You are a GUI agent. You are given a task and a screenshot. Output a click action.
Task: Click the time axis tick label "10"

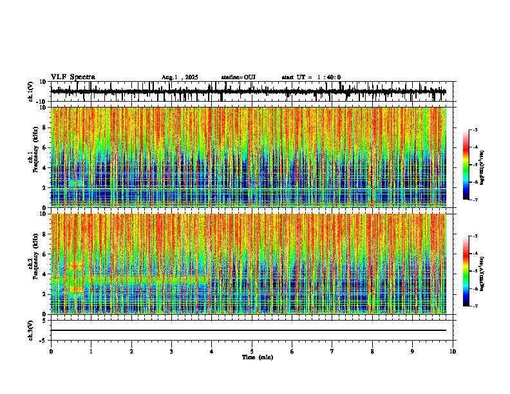tap(453, 352)
